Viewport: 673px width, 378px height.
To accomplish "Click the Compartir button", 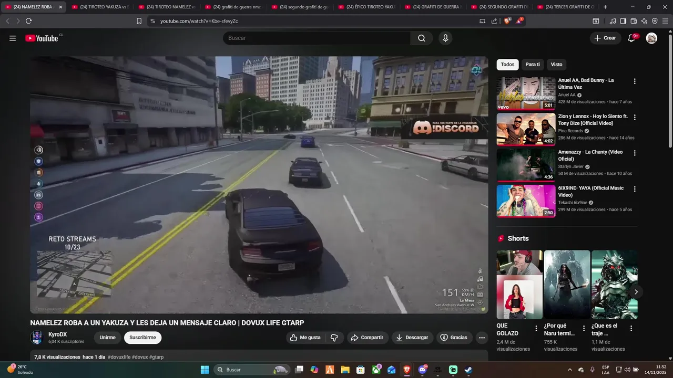I will 367,338.
